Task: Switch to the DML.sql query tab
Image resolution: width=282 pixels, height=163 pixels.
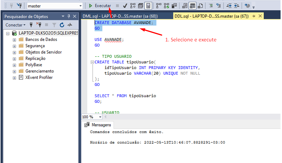Action: (120, 16)
